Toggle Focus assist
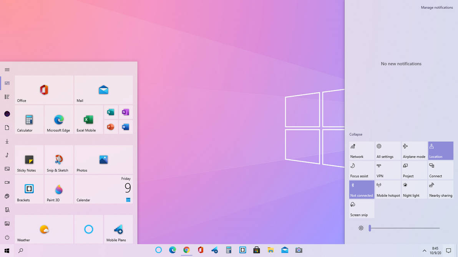This screenshot has height=257, width=458. pos(362,170)
